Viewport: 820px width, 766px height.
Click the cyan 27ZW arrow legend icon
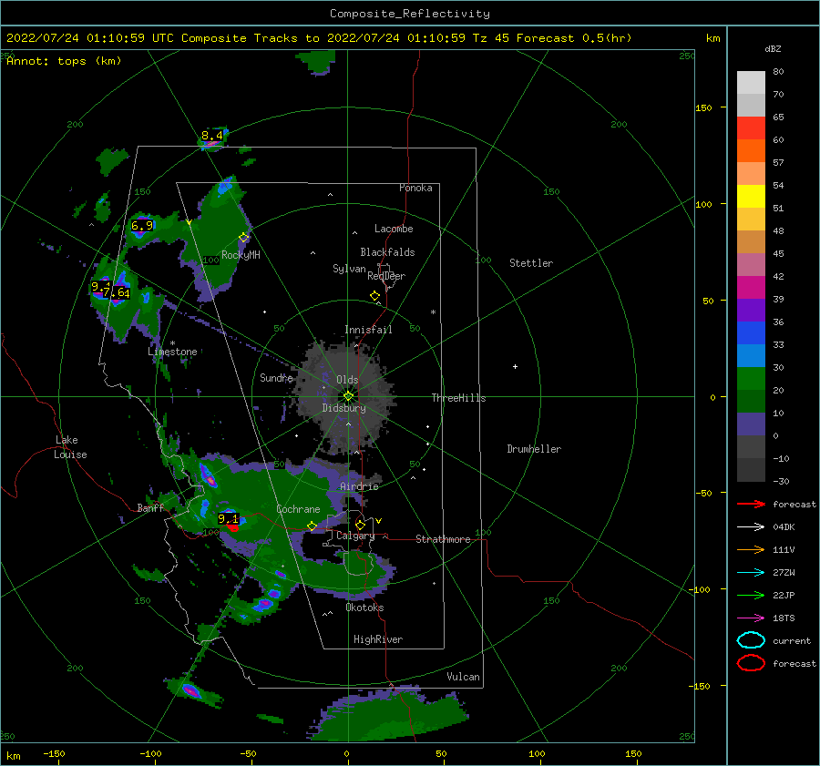click(751, 573)
